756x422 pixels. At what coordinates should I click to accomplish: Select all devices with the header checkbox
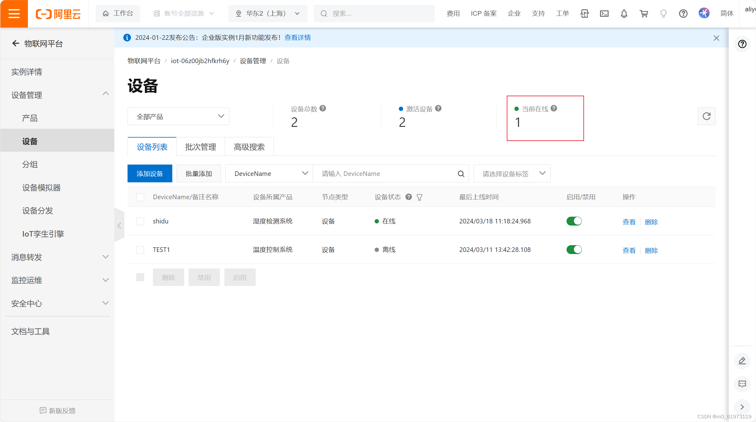click(140, 197)
